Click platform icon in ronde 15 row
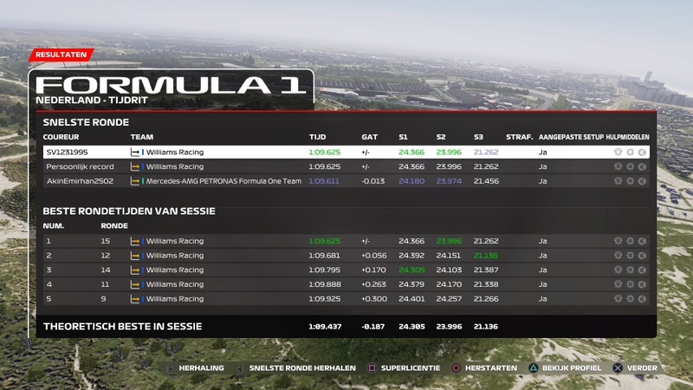 click(x=135, y=241)
